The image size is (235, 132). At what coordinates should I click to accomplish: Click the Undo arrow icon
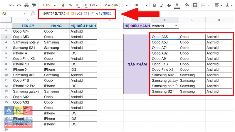pyautogui.click(x=11, y=5)
